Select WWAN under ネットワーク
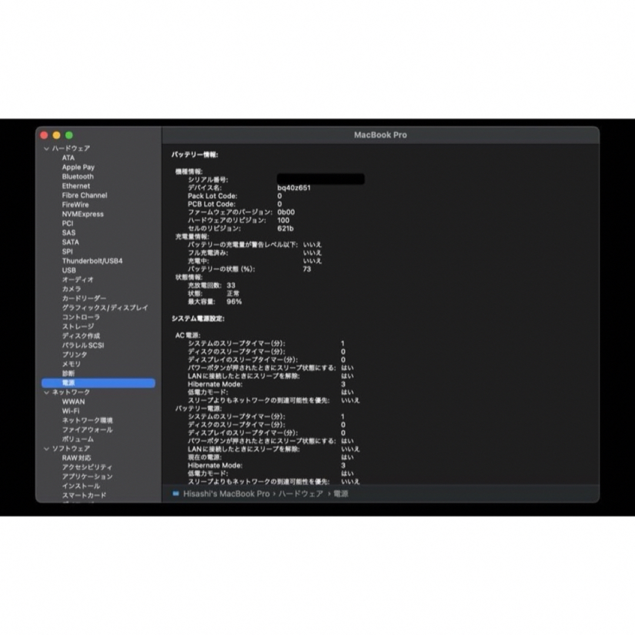The height and width of the screenshot is (635, 635). click(73, 402)
